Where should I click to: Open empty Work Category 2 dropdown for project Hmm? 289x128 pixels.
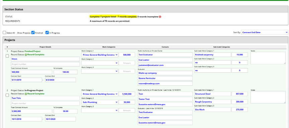(x=100, y=63)
